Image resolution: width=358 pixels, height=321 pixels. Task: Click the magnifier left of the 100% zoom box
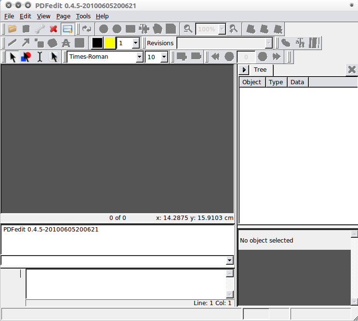tap(188, 29)
